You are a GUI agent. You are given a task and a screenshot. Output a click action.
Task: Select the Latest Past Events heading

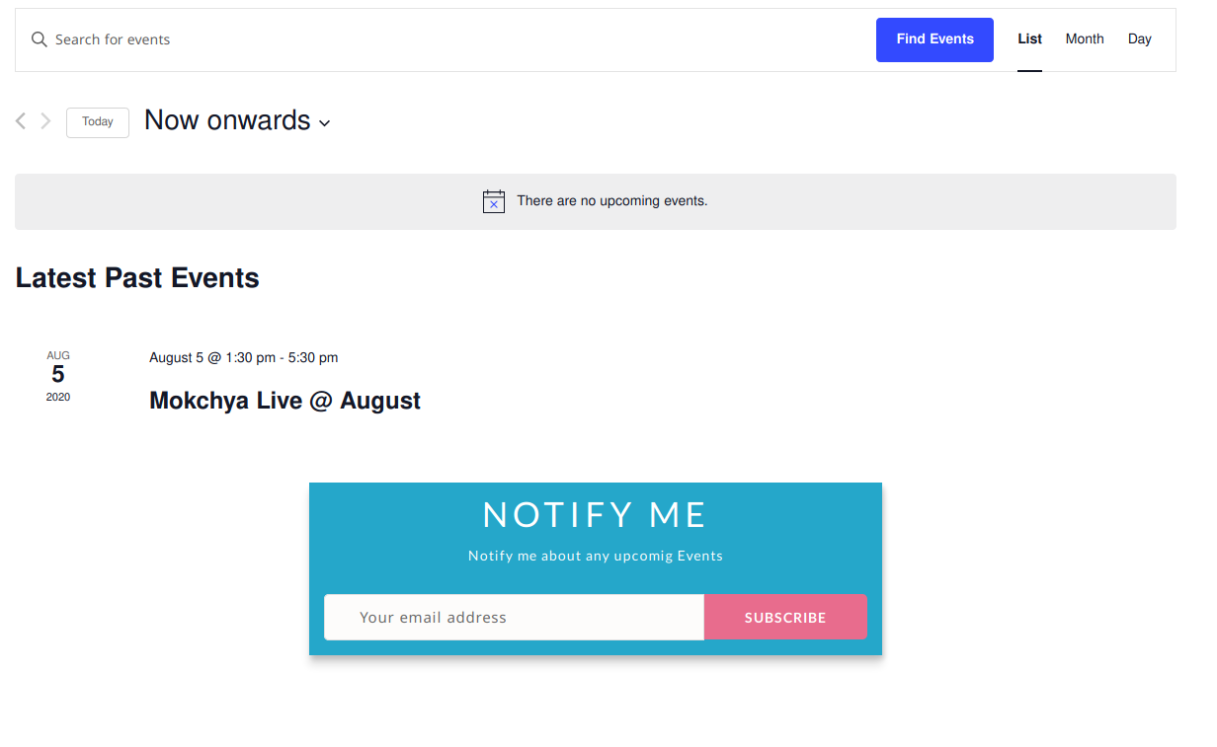click(137, 278)
